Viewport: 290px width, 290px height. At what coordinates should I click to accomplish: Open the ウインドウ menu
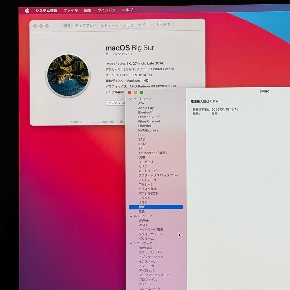[106, 10]
